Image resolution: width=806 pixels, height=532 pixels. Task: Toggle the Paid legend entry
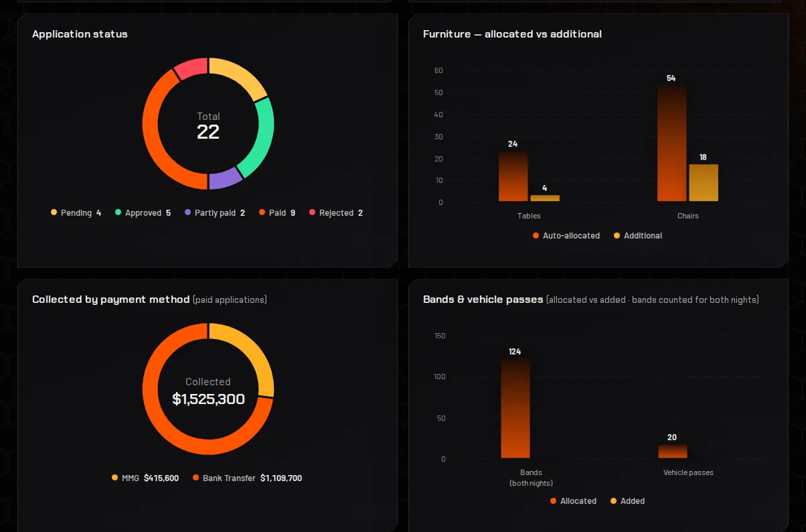point(277,212)
